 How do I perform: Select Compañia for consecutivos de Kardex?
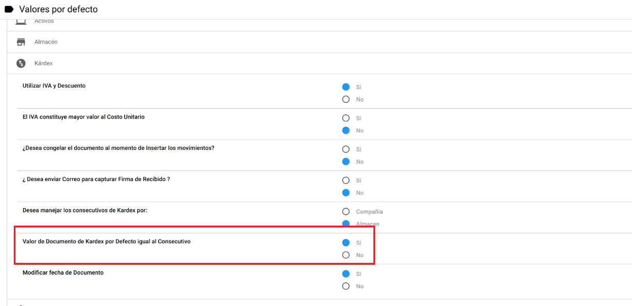346,212
